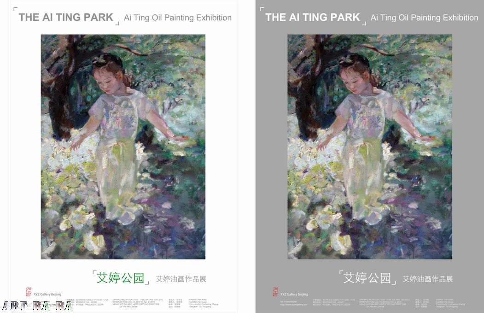Click 艾婷油画作品展 subtitle on white poster
The image size is (484, 313).
[181, 279]
